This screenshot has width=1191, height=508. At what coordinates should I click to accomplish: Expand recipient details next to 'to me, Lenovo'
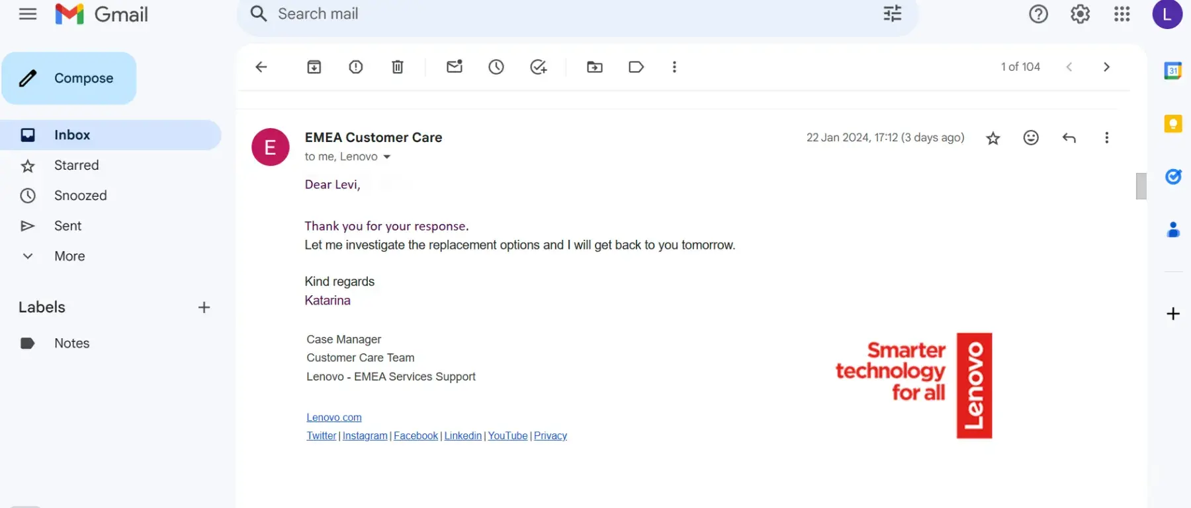point(387,157)
